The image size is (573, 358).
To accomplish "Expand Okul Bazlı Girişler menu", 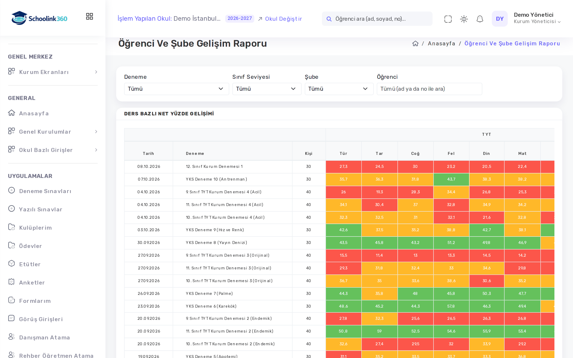I will 53,150.
